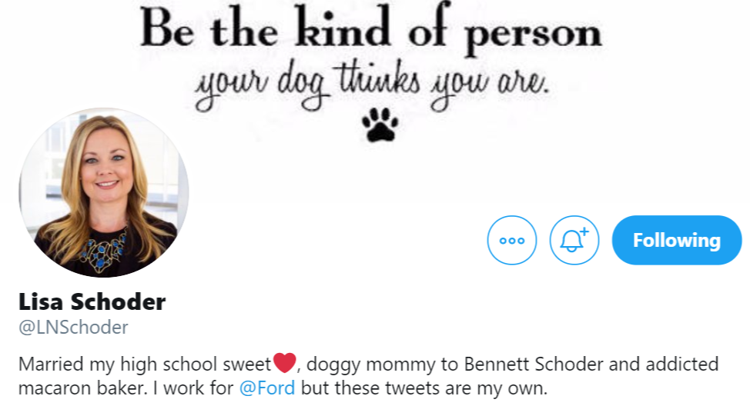Click the Lisa Schoder display name
The image size is (750, 406).
[x=92, y=302]
